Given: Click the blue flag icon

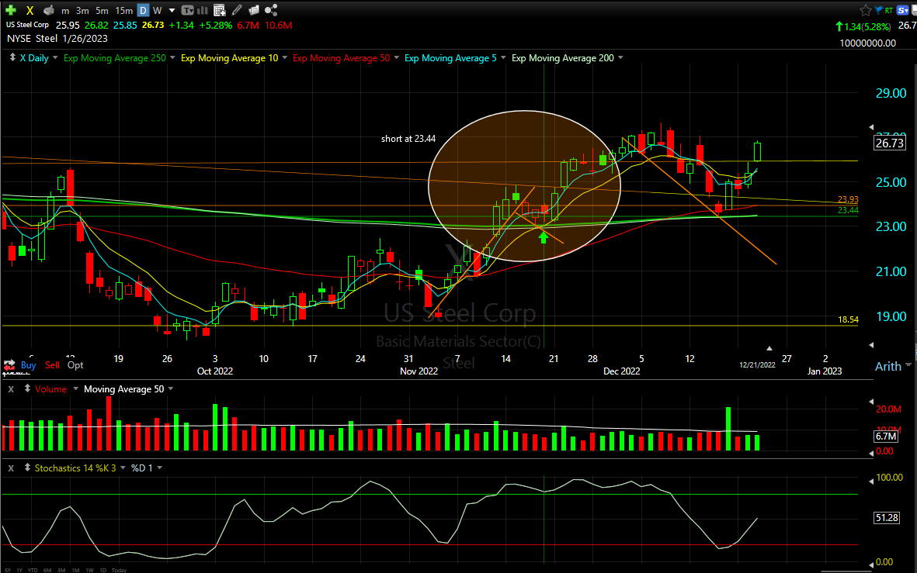Looking at the screenshot, I should click(x=878, y=10).
